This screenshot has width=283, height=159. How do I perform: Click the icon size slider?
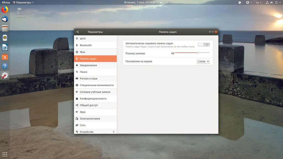pyautogui.click(x=192, y=53)
